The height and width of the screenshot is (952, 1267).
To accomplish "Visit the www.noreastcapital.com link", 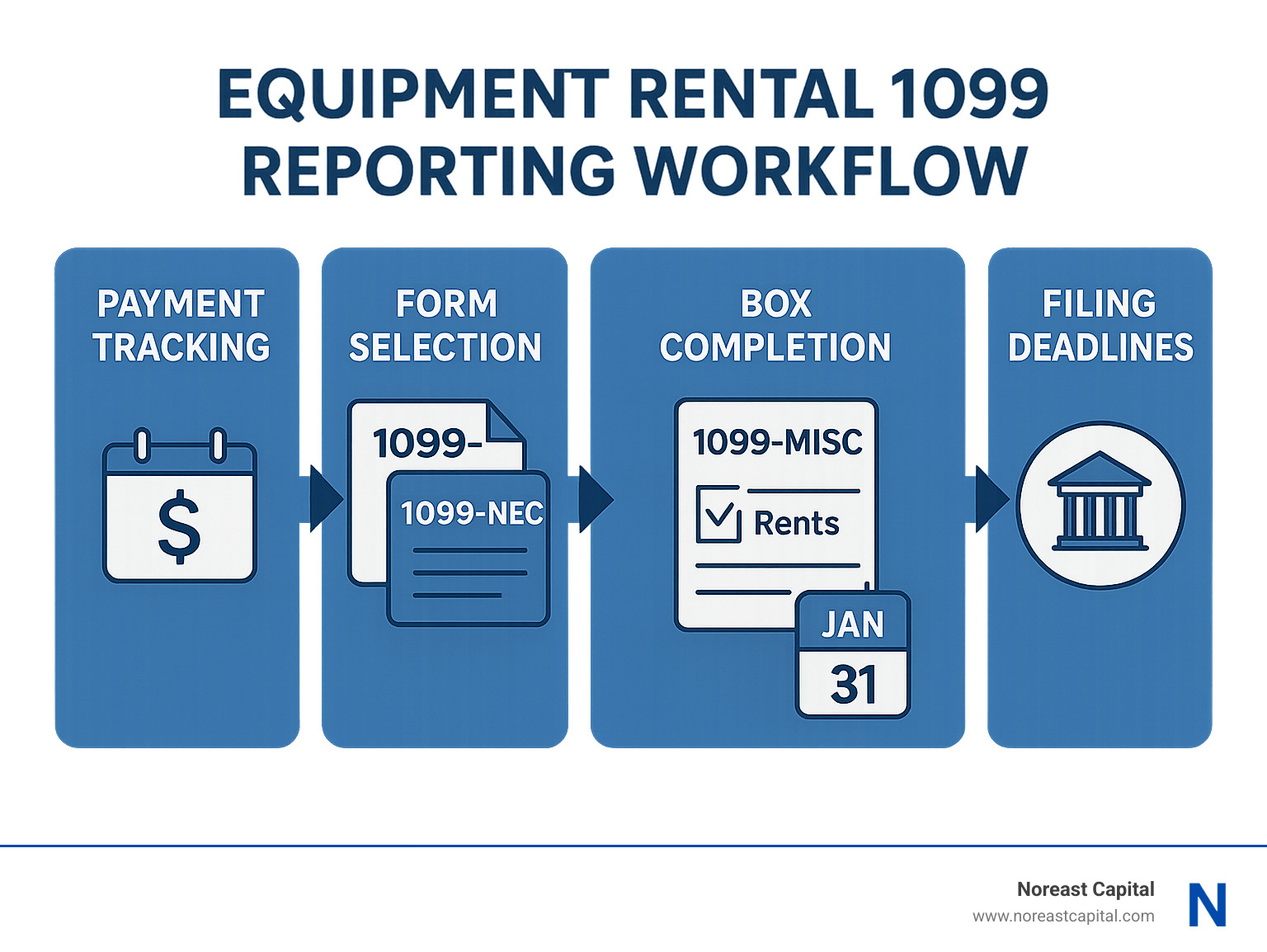I will click(1064, 916).
